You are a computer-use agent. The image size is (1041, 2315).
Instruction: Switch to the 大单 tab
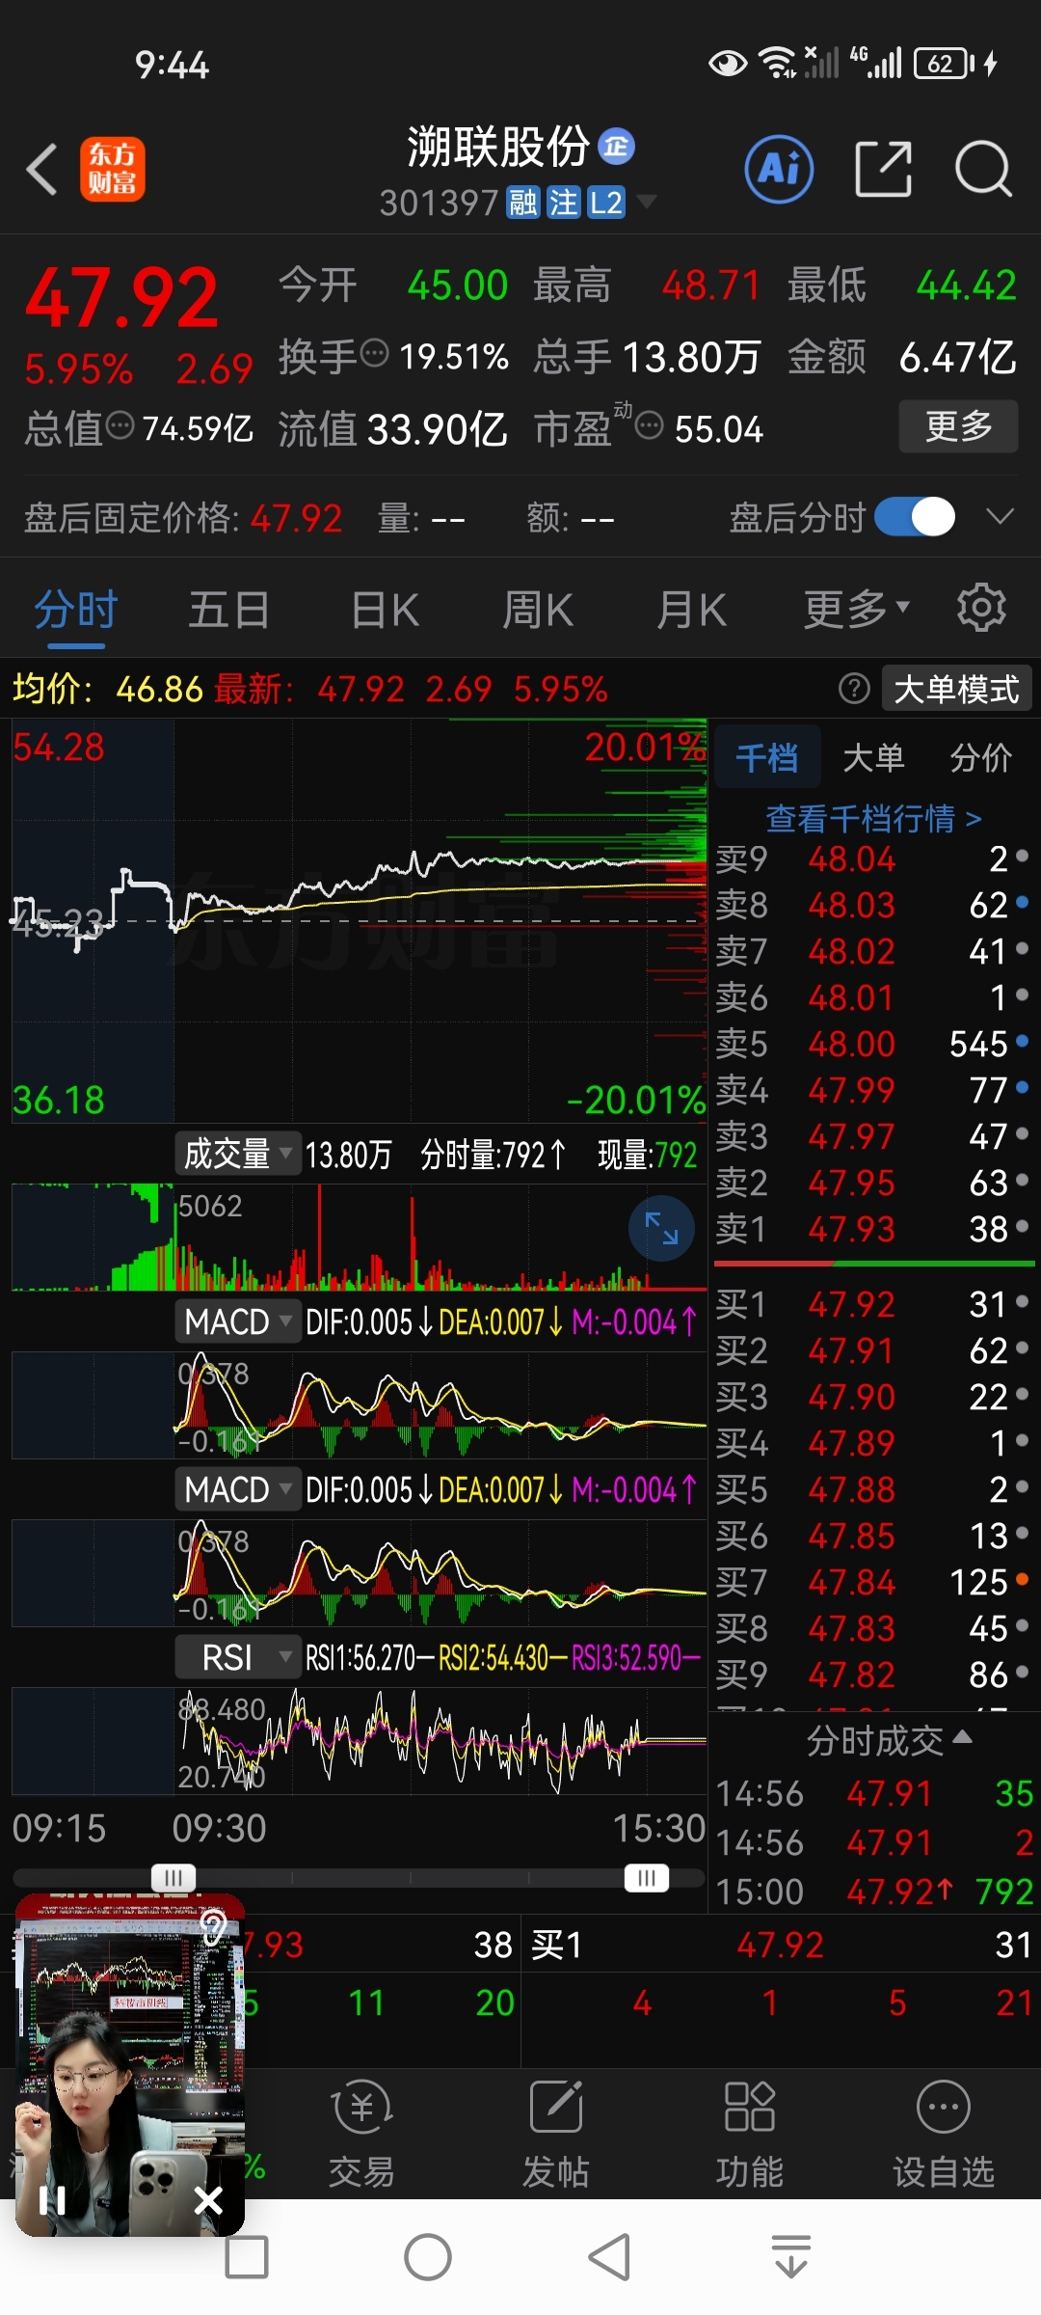pyautogui.click(x=873, y=757)
